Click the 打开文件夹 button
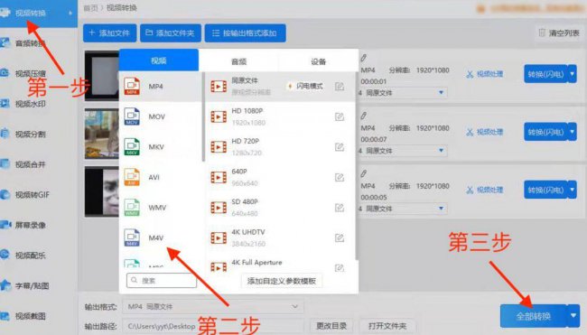 tap(387, 326)
